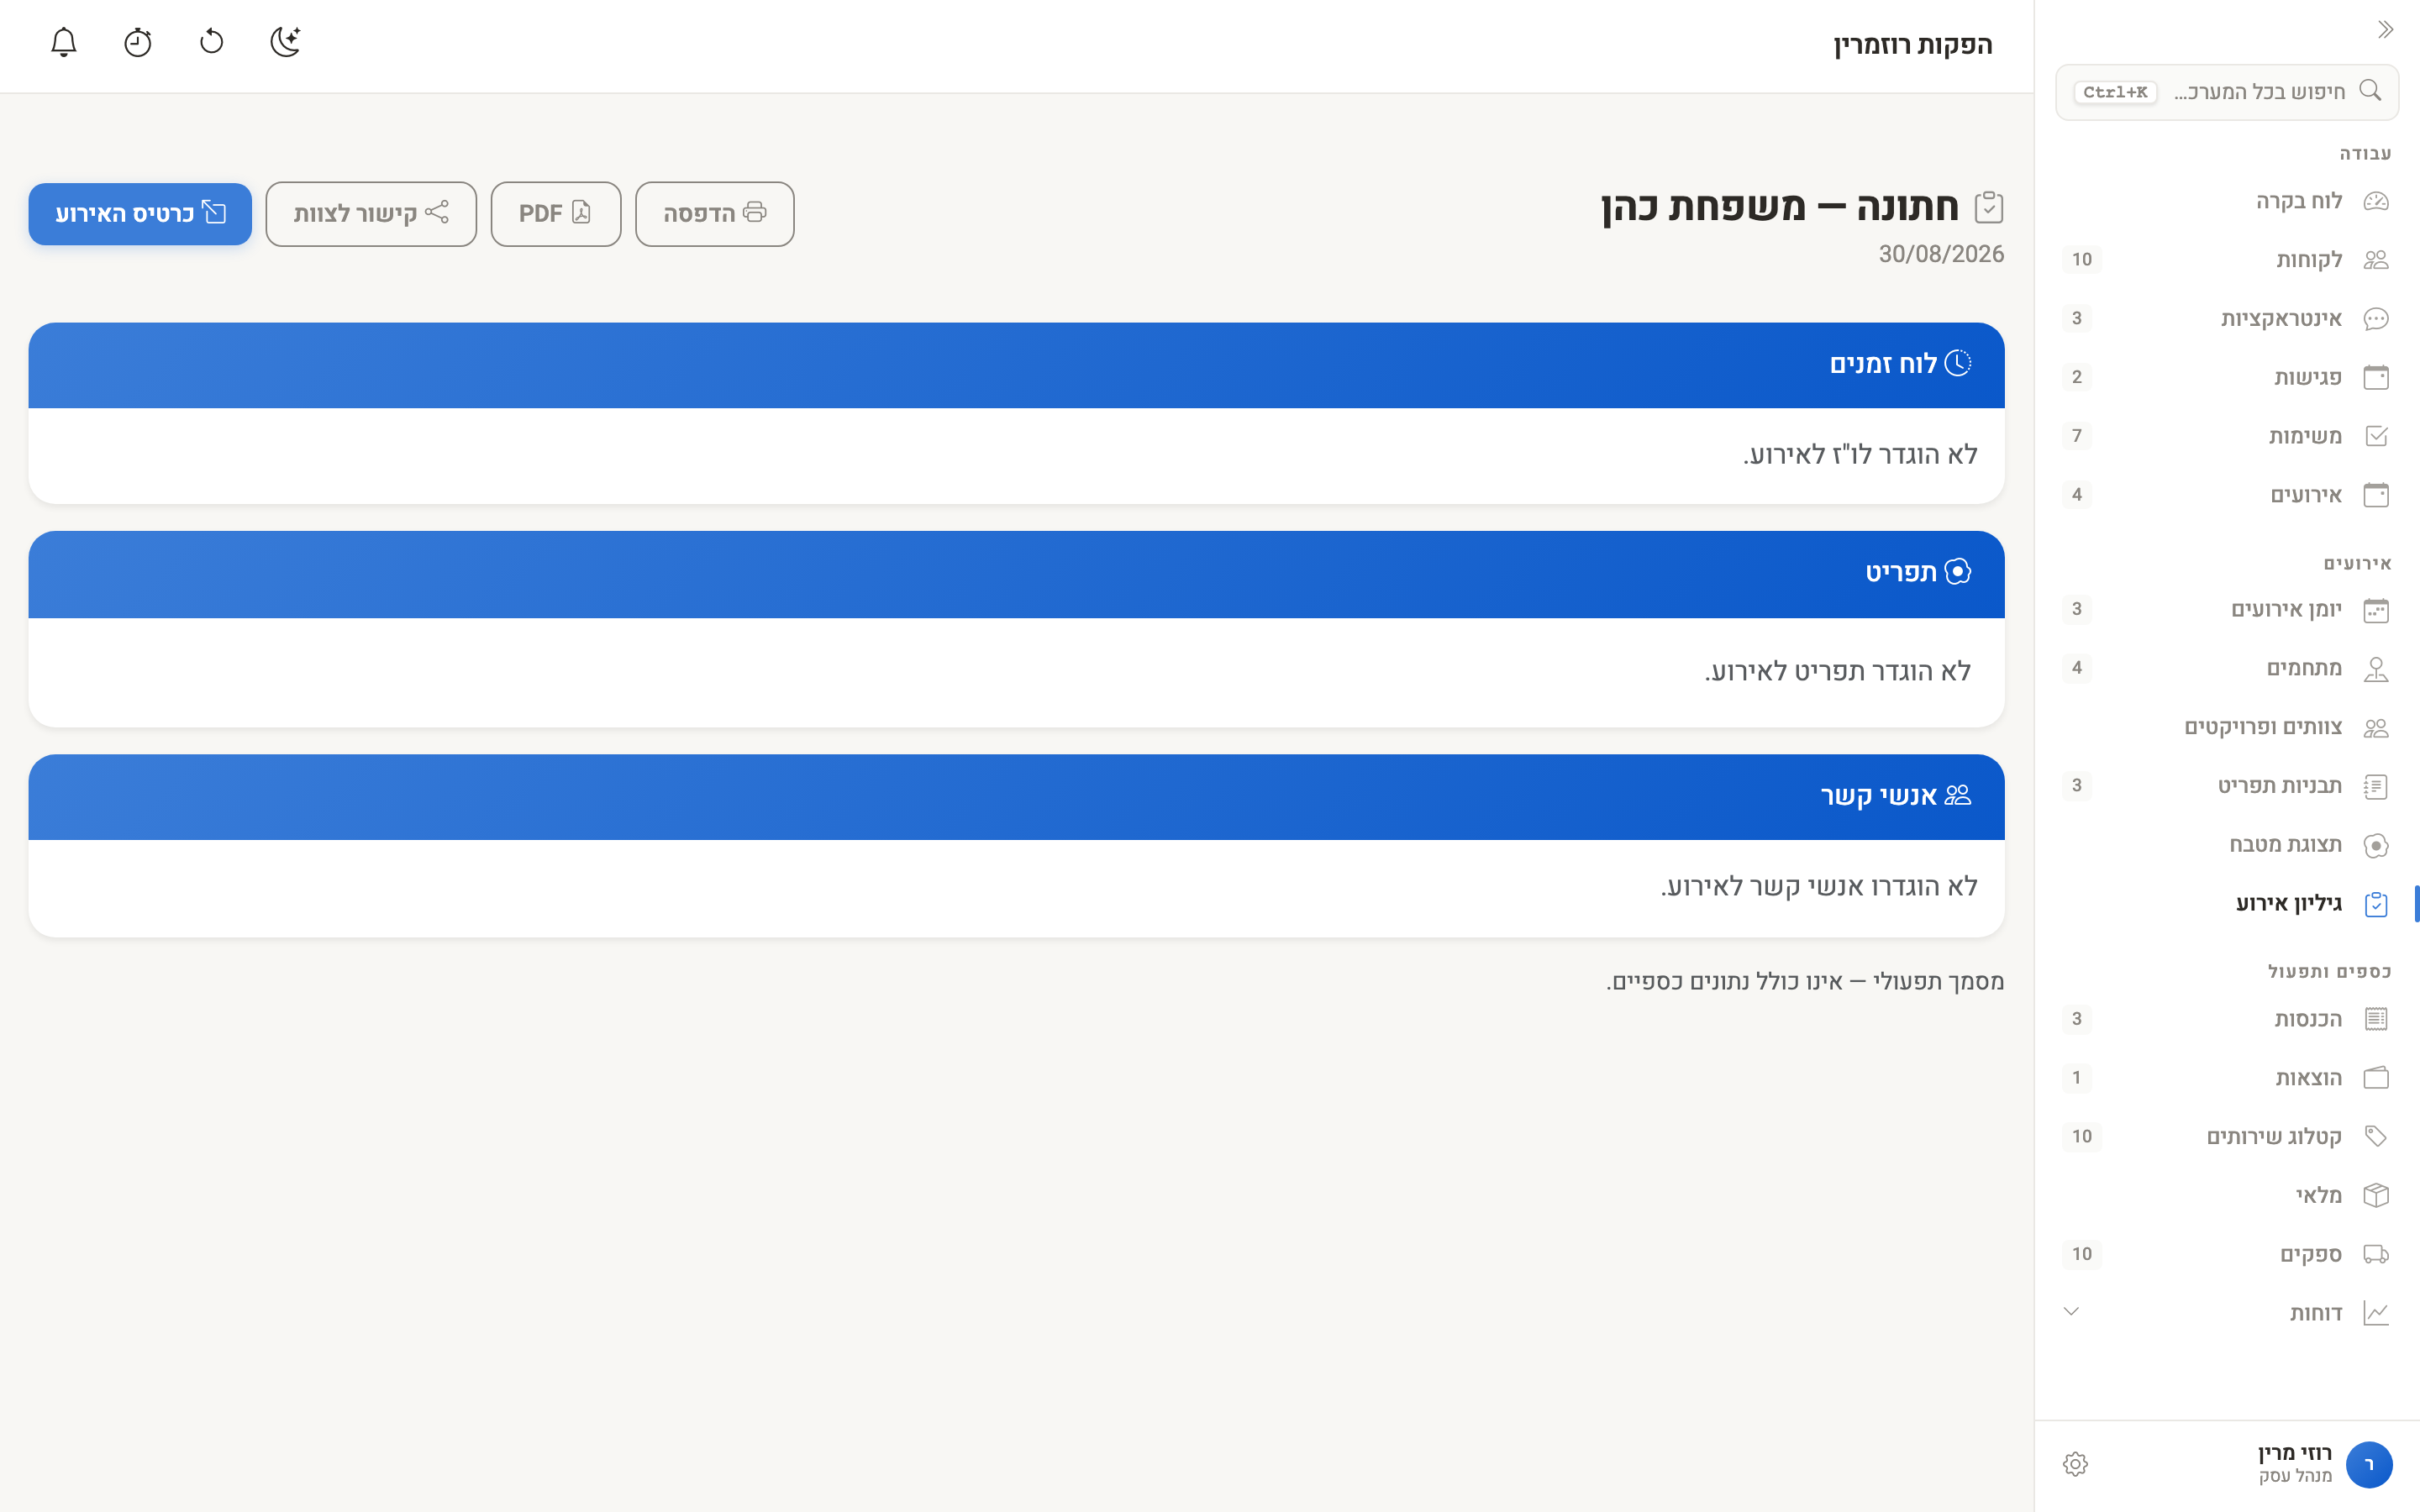
Task: Click the הוצאות wallet icon
Action: click(x=2376, y=1078)
